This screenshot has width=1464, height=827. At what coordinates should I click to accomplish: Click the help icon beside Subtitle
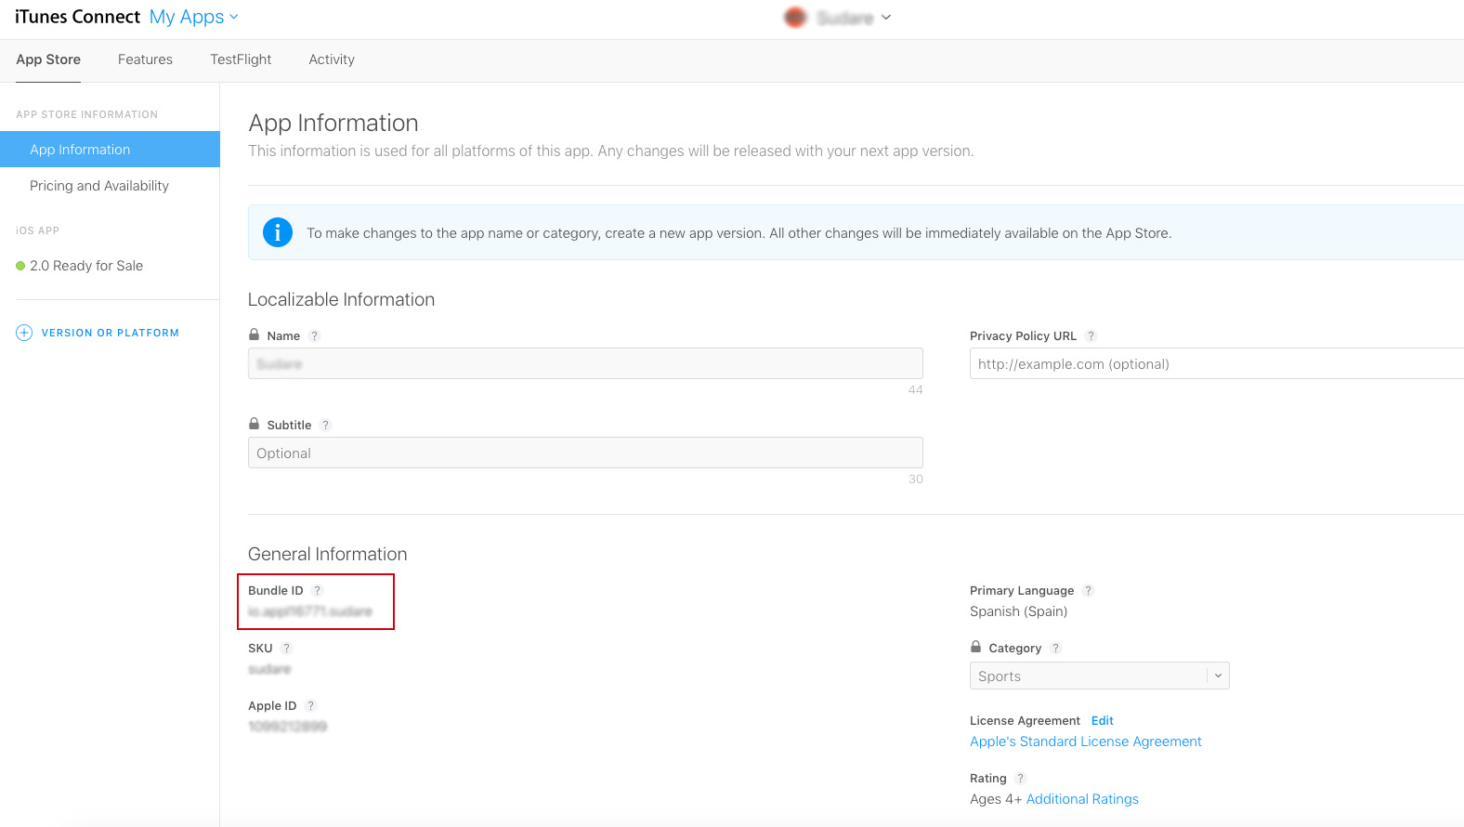[325, 426]
